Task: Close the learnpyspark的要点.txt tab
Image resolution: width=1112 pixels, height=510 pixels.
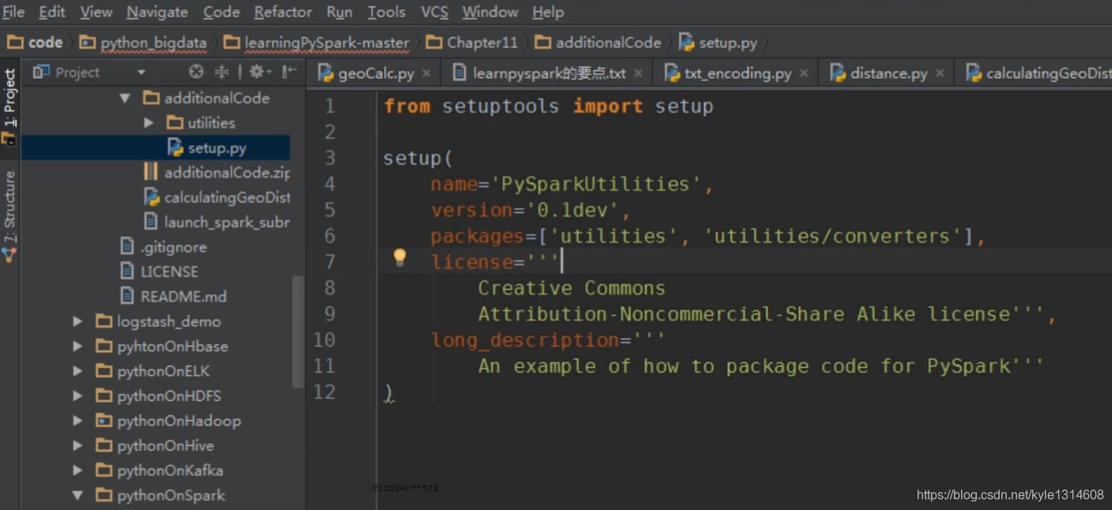Action: [639, 73]
